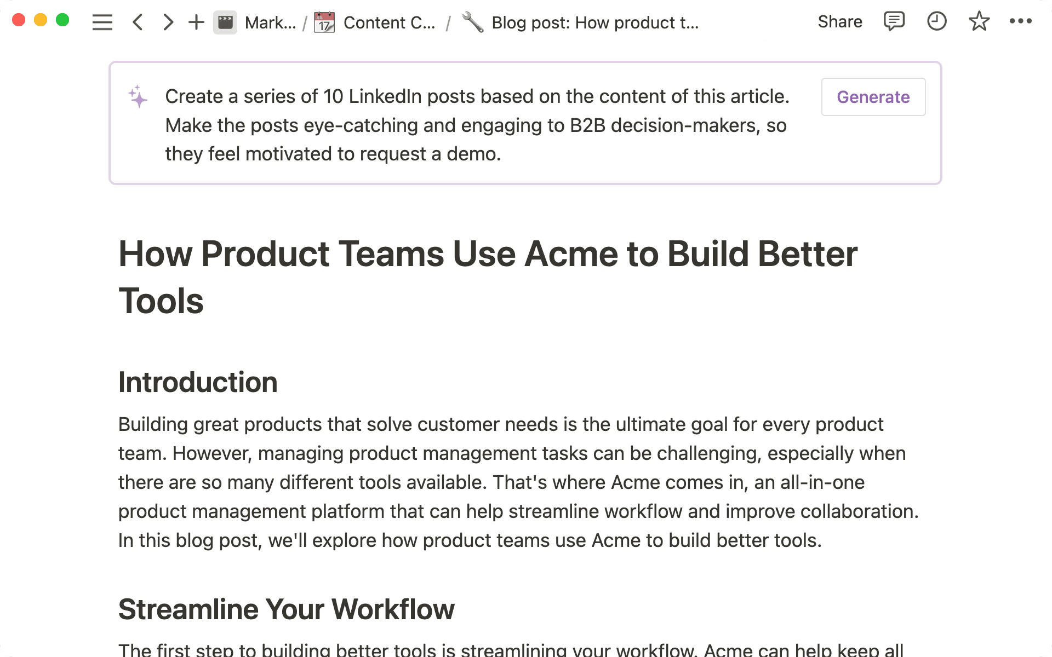Click the calendar icon beside Content Calendar
1052x657 pixels.
click(x=323, y=22)
